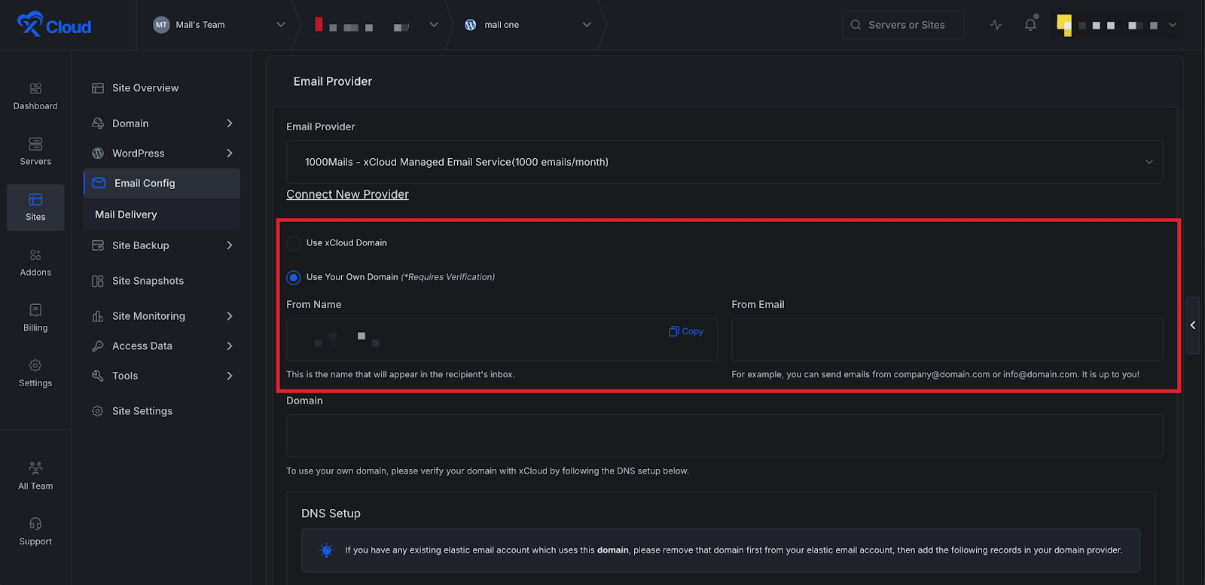
Task: Click the Access Data key icon
Action: [x=98, y=346]
